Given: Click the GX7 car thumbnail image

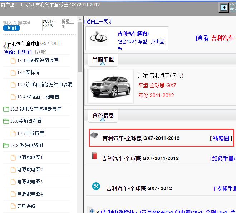Looking at the screenshot, I should [110, 87].
